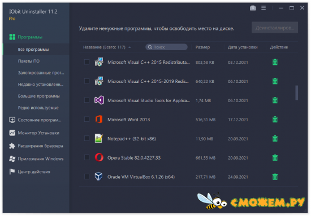Click the Действие column header
The image size is (311, 216).
pyautogui.click(x=279, y=47)
